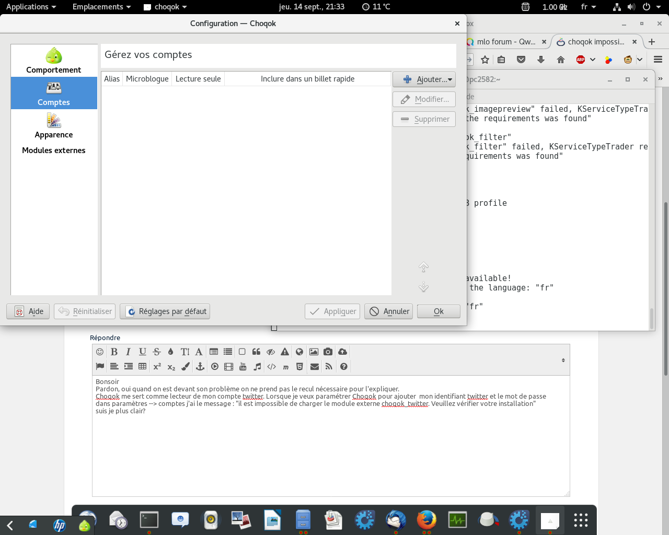Switch to choqok impossi... browser tab
The image size is (669, 535).
coord(596,42)
